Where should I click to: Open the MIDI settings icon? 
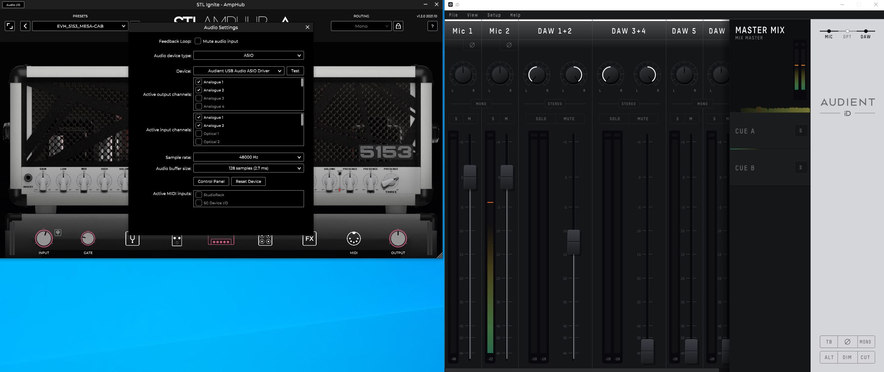click(354, 239)
